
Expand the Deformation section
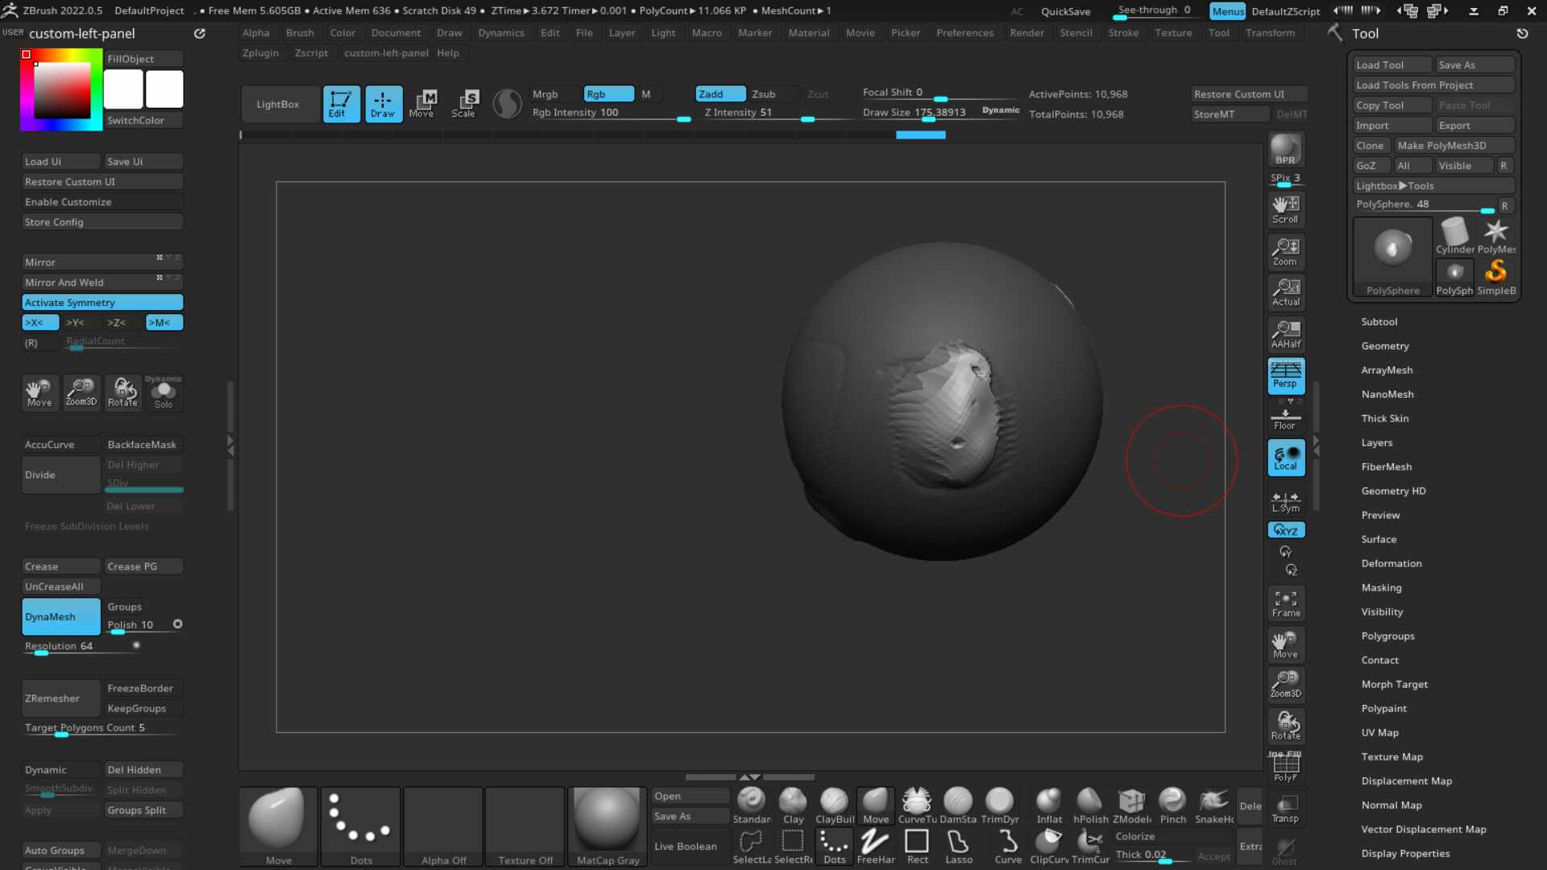pos(1391,564)
